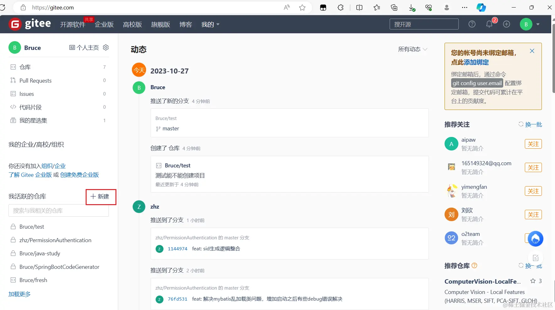Open the 博客 navigation item

(x=186, y=24)
